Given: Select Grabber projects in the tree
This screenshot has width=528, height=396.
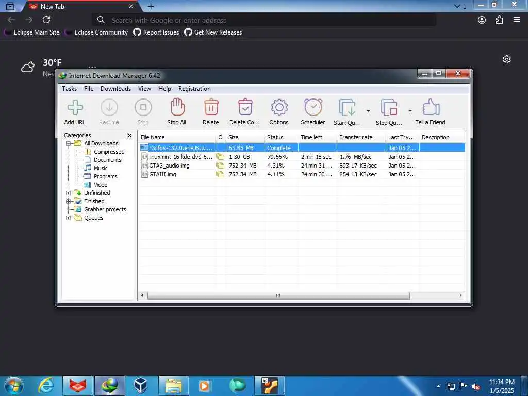Looking at the screenshot, I should (105, 209).
